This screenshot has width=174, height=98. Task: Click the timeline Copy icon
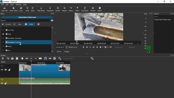click(13, 59)
